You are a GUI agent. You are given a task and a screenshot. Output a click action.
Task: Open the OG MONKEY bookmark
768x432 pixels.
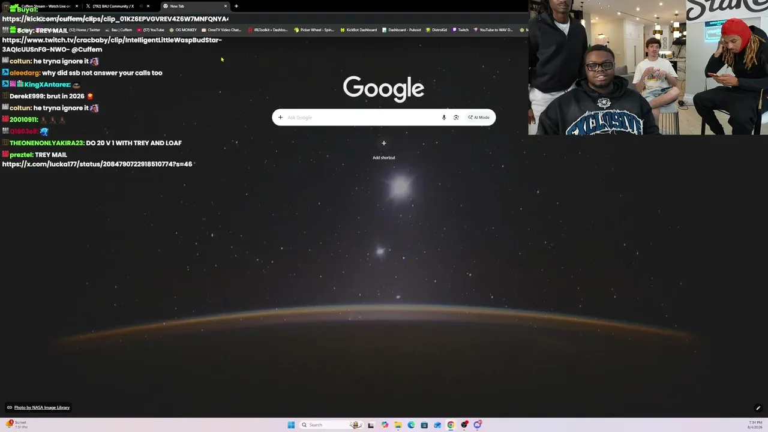tap(183, 30)
